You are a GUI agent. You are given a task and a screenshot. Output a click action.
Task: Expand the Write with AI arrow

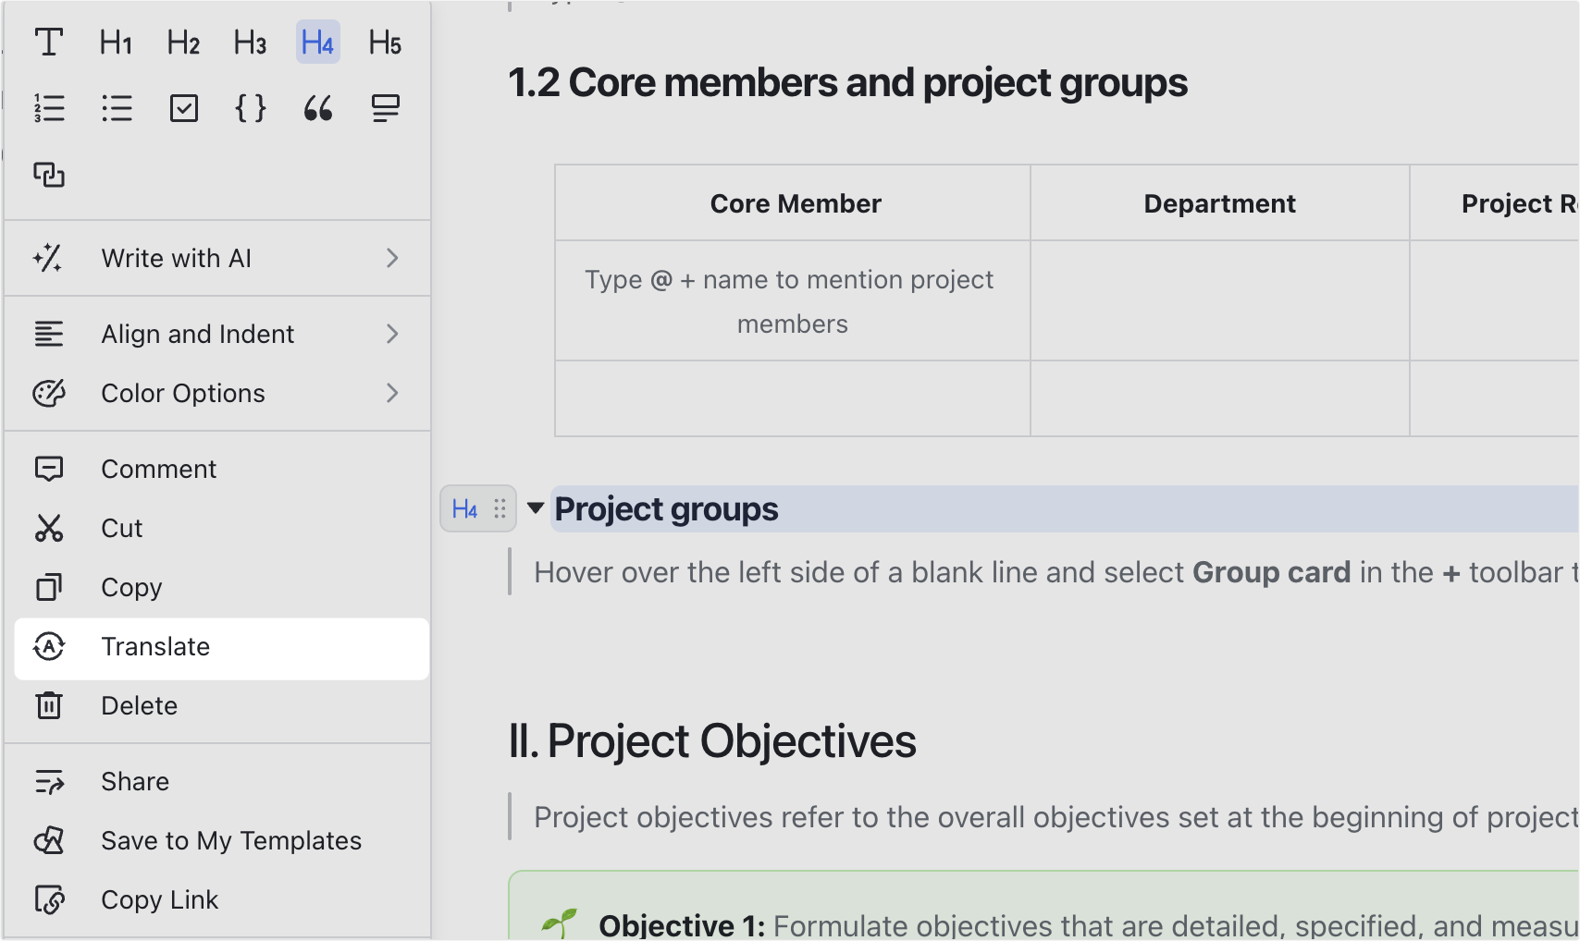(x=392, y=258)
